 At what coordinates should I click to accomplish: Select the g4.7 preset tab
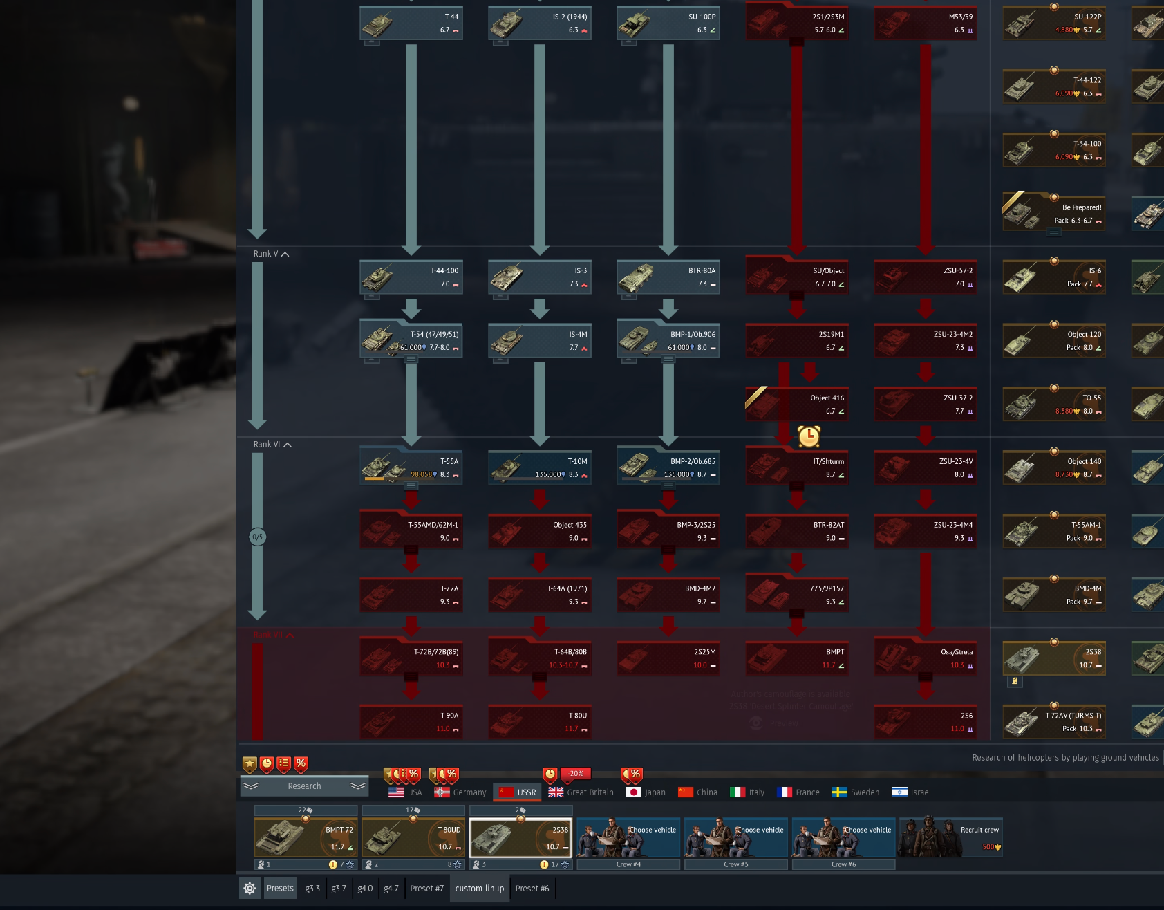(x=391, y=889)
